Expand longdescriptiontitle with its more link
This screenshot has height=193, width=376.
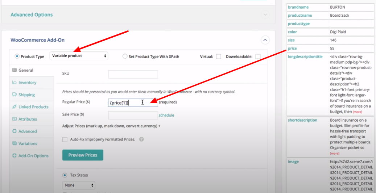click(x=357, y=112)
